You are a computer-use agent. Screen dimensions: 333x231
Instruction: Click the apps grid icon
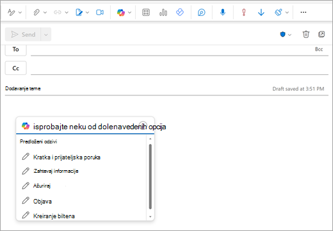[x=146, y=12]
